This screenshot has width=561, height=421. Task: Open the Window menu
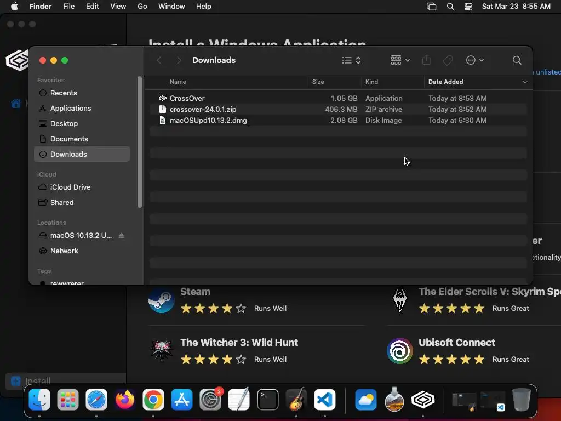point(171,7)
